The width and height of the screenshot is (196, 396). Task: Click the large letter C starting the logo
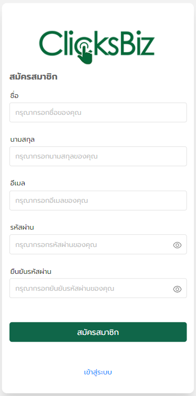pyautogui.click(x=50, y=43)
